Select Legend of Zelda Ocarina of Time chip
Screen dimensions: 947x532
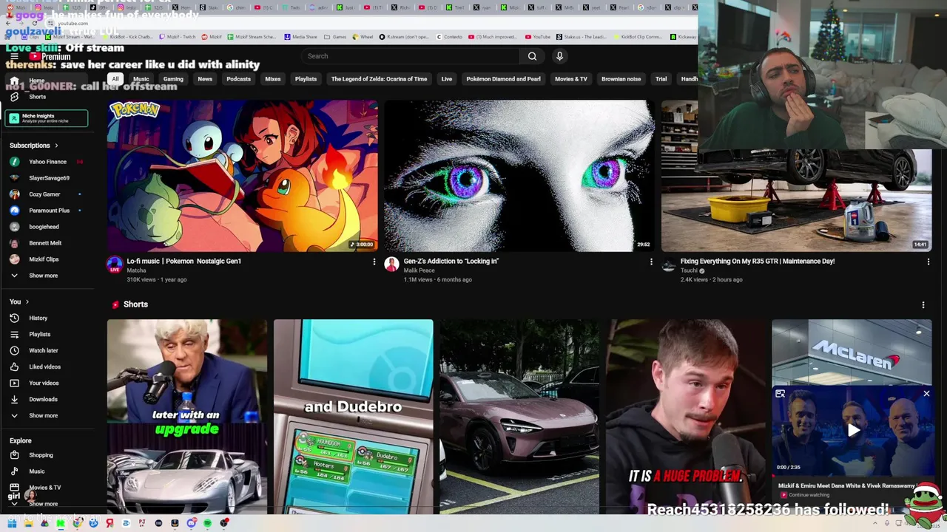[x=379, y=79]
